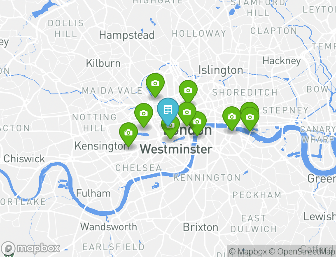Viewport: 336px width, 257px height.
Task: Select the blue building pin in central London
Action: (x=168, y=110)
